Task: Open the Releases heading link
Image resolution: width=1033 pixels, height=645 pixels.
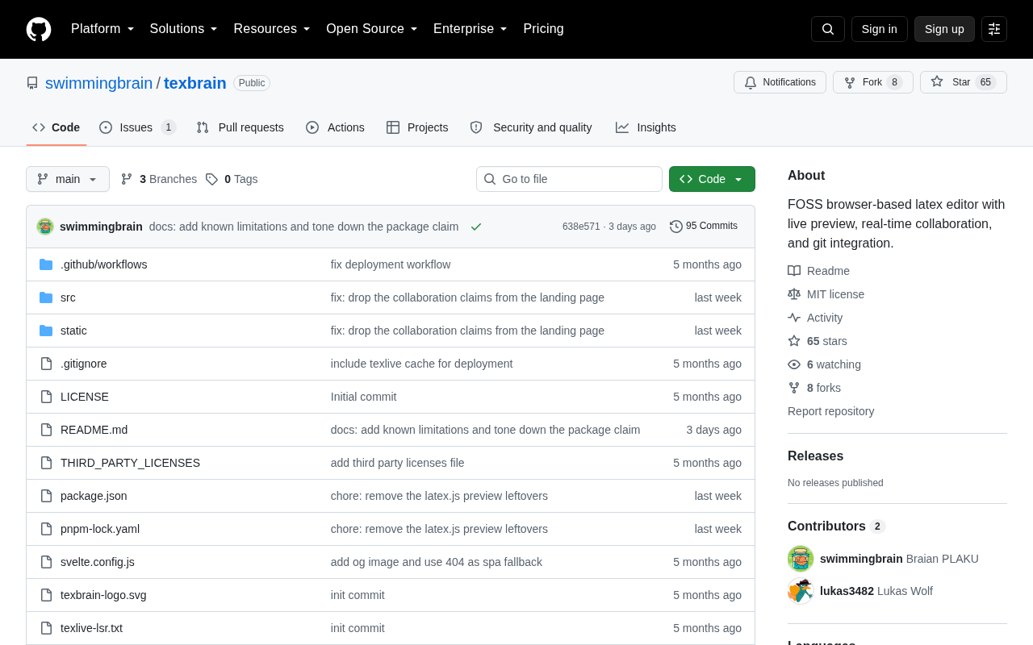Action: tap(815, 456)
